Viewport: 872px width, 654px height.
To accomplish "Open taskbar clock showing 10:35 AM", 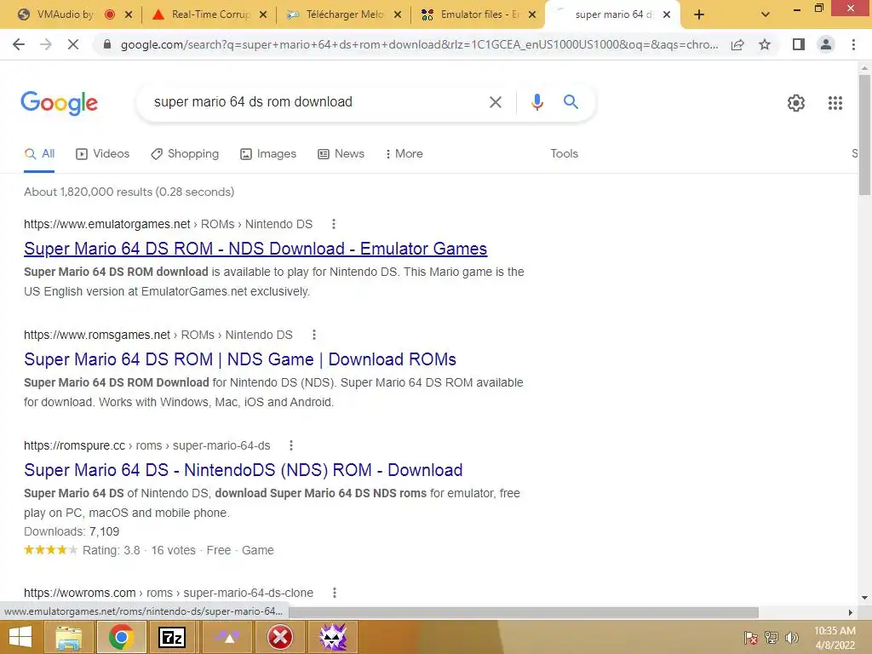I will pos(835,638).
